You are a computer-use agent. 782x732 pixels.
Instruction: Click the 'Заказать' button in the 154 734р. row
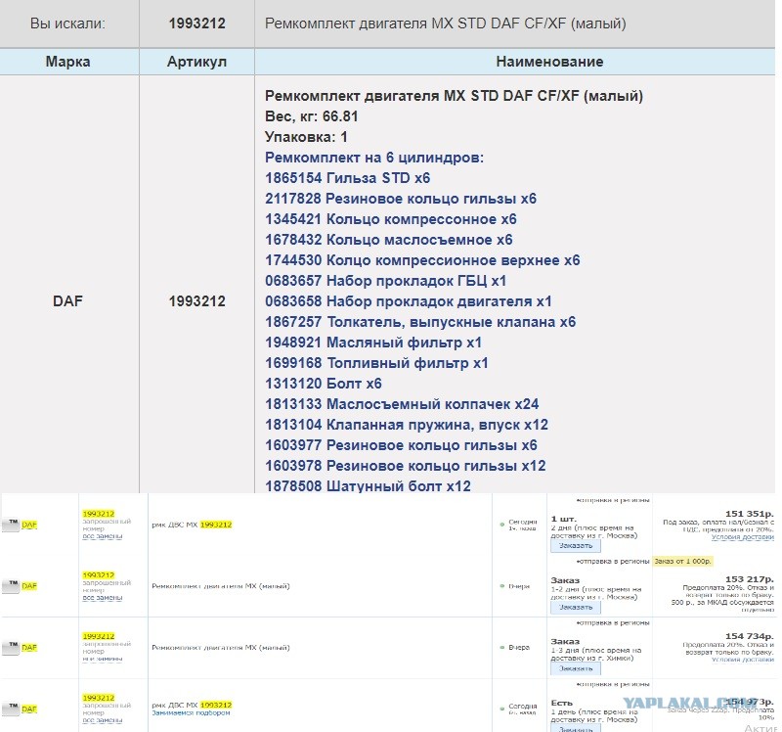(x=576, y=668)
